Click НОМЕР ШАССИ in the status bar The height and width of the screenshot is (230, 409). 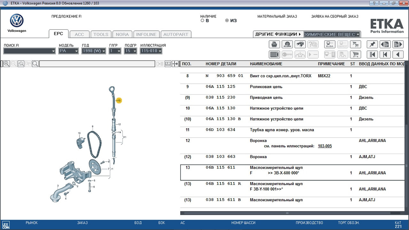[x=243, y=223]
